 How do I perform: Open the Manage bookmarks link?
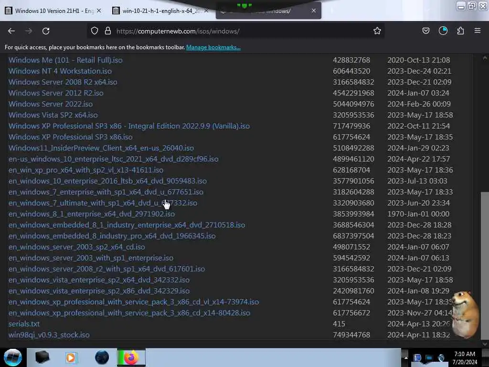pos(213,47)
